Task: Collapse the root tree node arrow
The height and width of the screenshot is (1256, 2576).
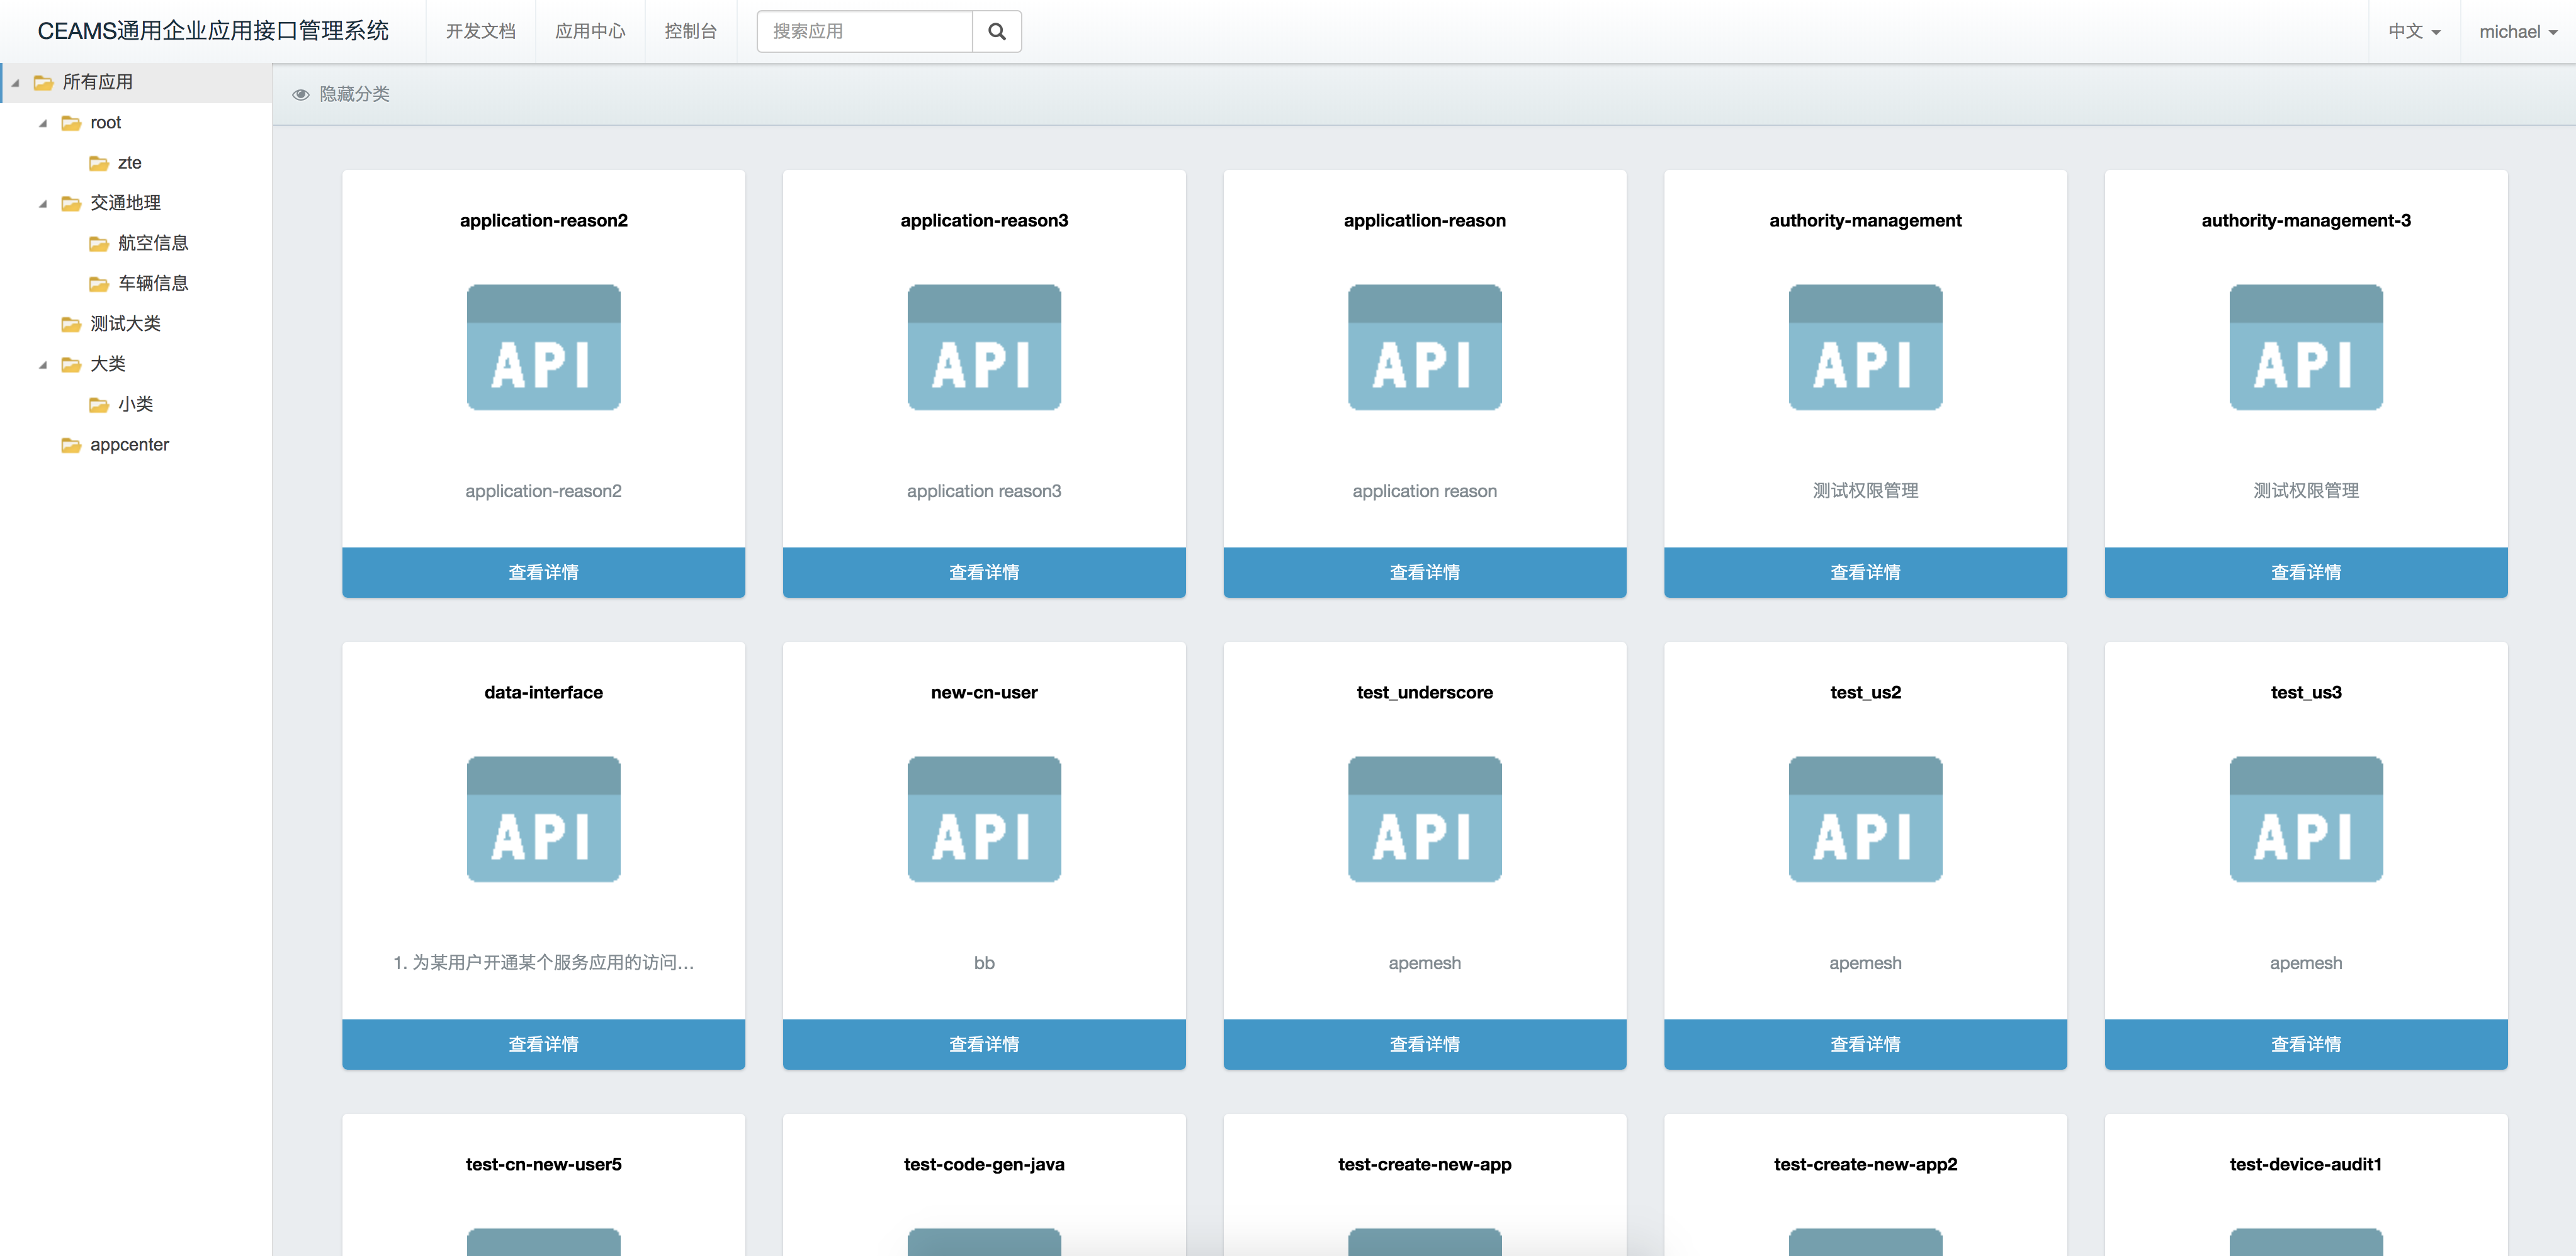Action: click(x=43, y=123)
